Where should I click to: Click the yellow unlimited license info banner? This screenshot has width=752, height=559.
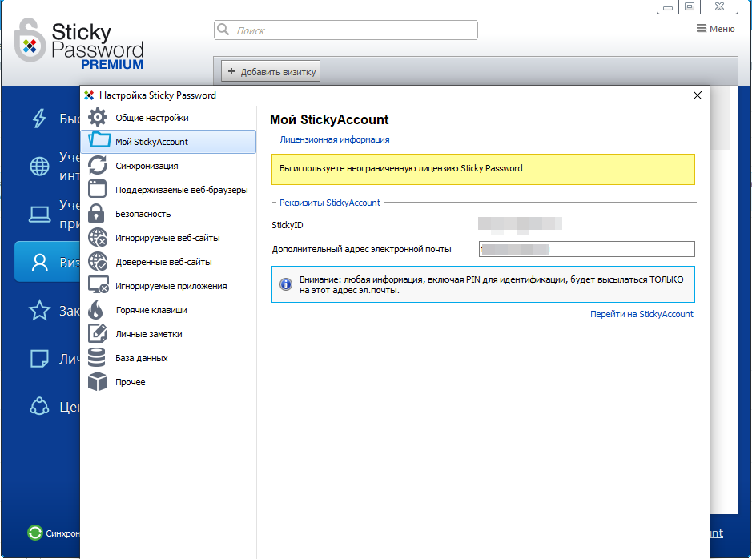483,169
